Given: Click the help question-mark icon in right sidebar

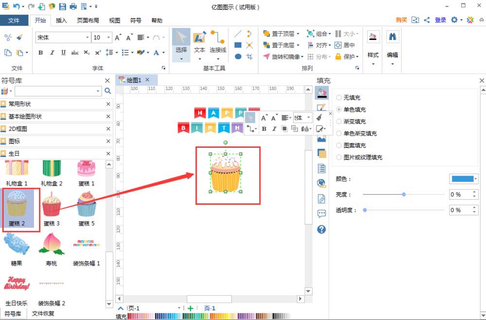Looking at the screenshot, I should tap(321, 230).
